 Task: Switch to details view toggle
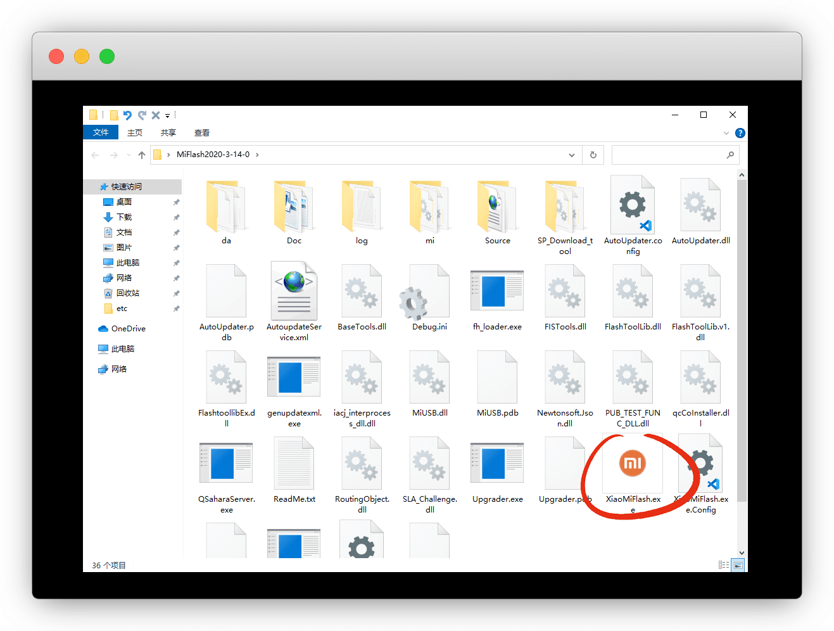[724, 564]
